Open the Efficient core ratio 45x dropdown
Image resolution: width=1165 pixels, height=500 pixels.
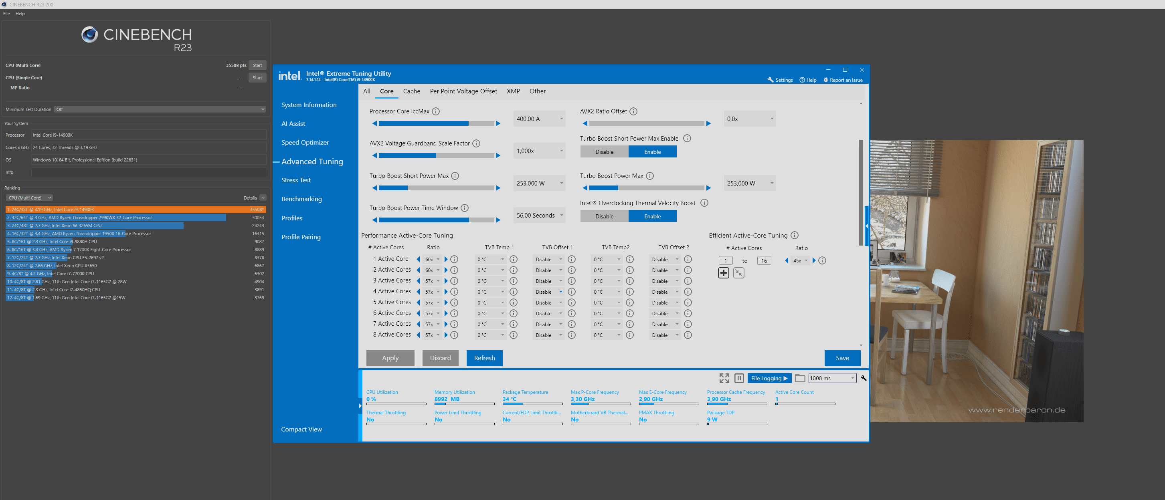click(x=800, y=260)
